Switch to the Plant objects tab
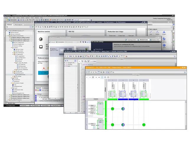The width and height of the screenshot is (189, 141). click(19, 25)
